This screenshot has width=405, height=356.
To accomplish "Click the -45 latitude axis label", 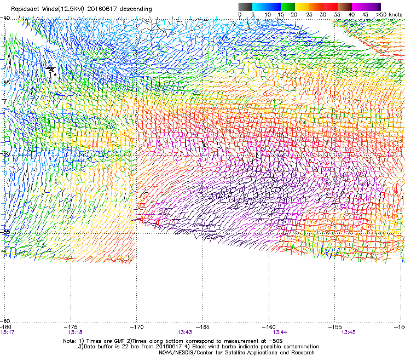I will [5, 83].
